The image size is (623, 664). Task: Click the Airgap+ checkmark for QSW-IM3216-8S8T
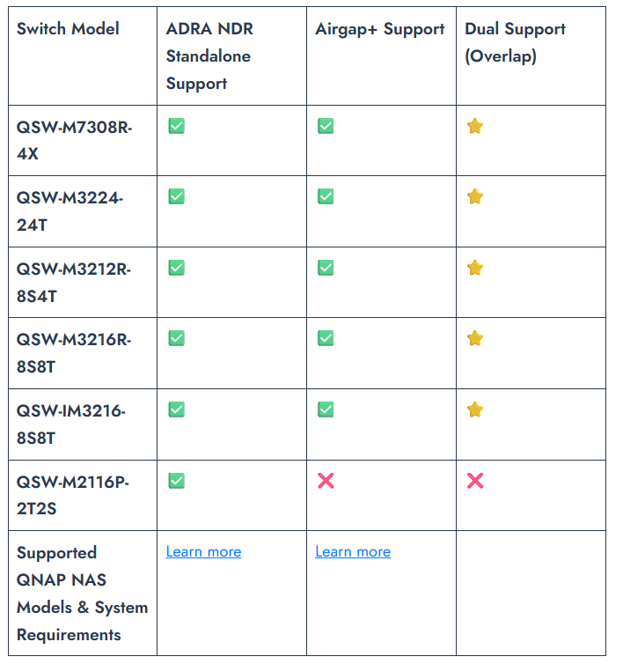(x=326, y=409)
